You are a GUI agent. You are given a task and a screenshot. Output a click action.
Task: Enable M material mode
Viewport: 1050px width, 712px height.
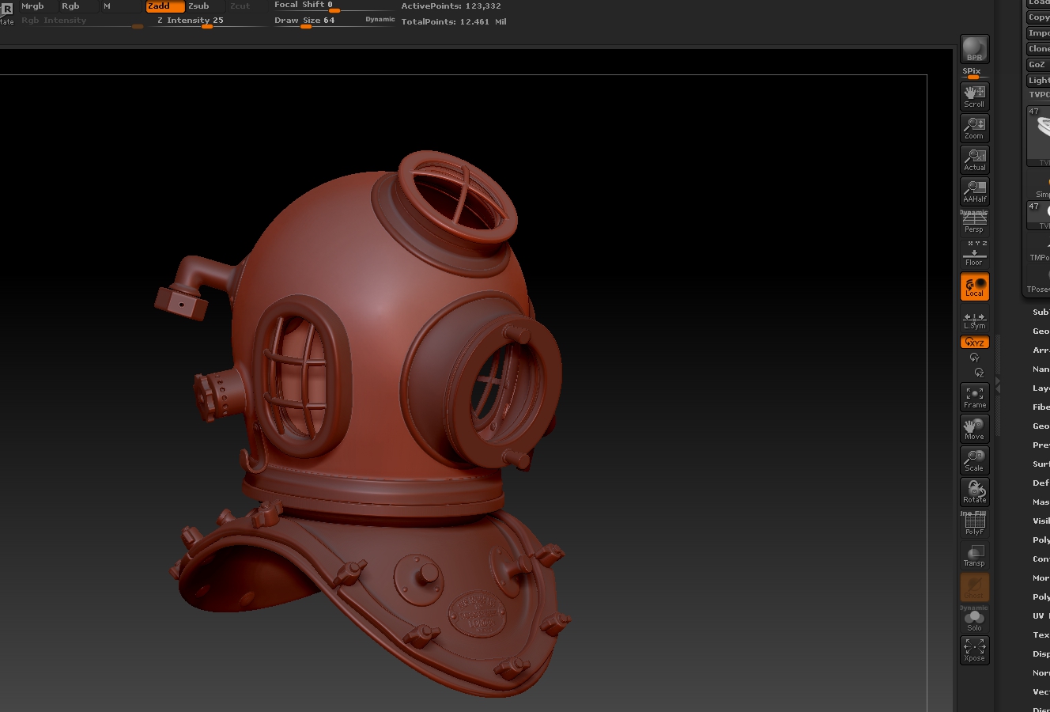click(x=120, y=6)
